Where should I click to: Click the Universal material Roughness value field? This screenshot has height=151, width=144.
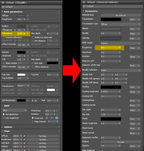click(110, 48)
